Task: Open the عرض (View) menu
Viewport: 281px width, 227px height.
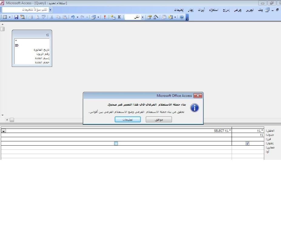Action: click(x=238, y=10)
